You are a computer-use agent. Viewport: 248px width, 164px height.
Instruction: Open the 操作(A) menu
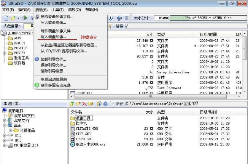point(24,10)
